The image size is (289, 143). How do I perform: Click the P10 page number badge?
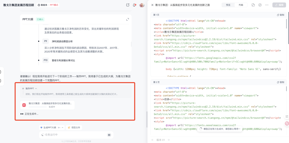click(45, 60)
